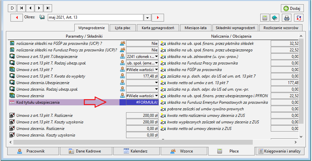Expand the empty Umowa zlecenia.Ubezpieczenie dropdown
Viewport: 312px width, 161px height.
pos(142,83)
